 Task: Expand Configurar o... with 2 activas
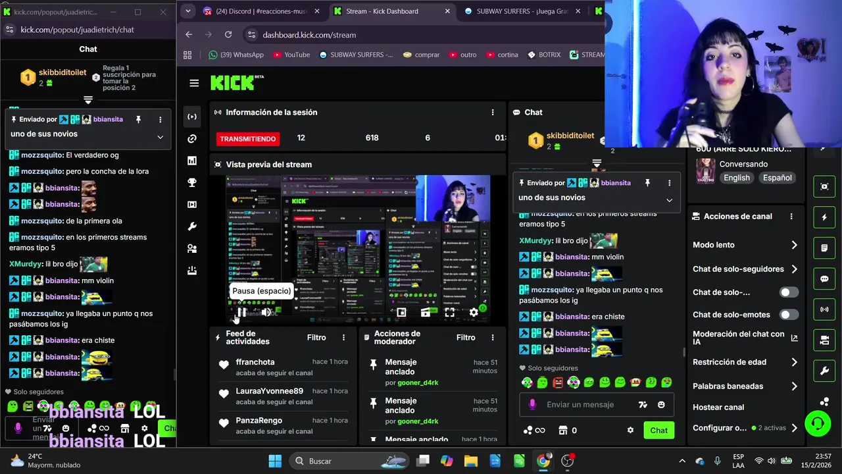click(x=745, y=428)
